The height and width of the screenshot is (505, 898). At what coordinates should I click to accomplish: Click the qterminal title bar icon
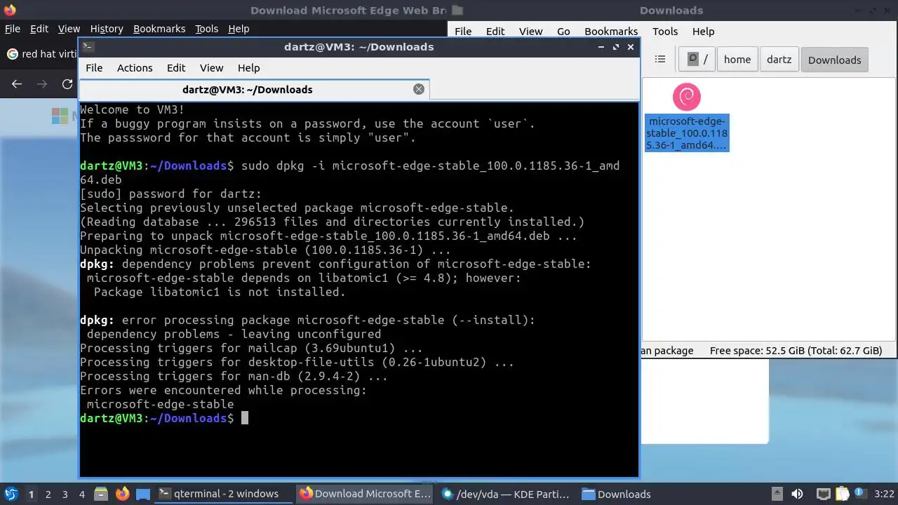88,47
